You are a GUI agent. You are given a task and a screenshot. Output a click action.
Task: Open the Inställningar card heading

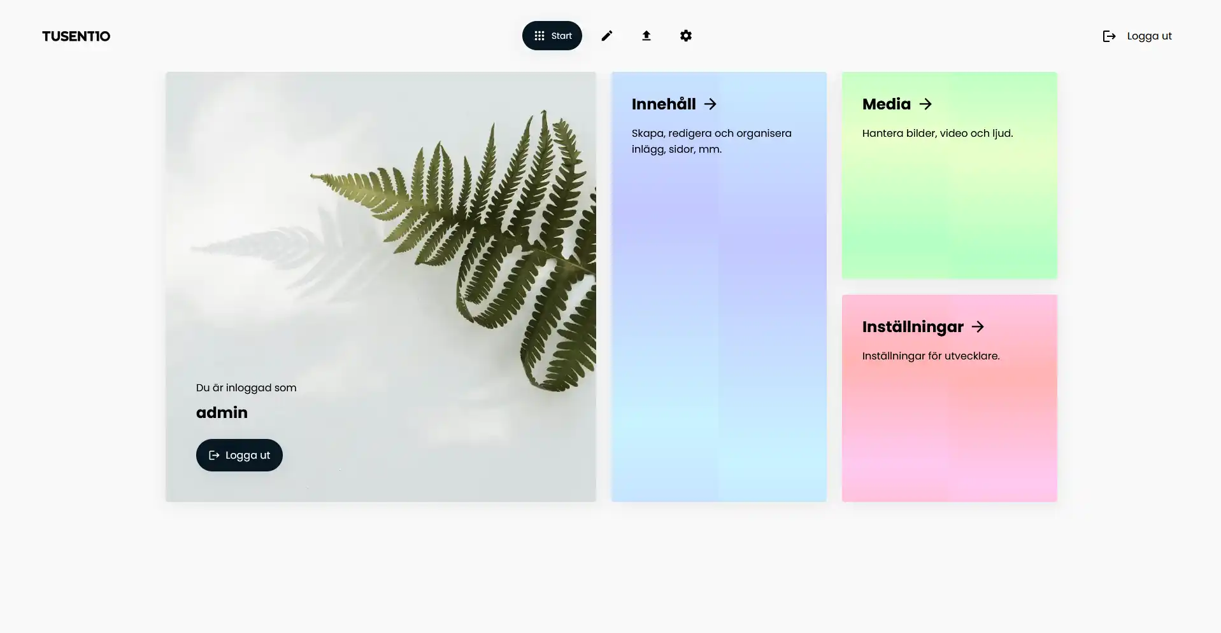912,327
